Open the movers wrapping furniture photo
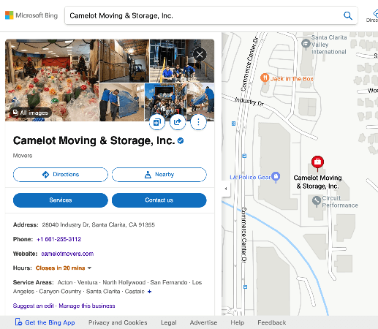This screenshot has width=378, height=329. (x=122, y=102)
